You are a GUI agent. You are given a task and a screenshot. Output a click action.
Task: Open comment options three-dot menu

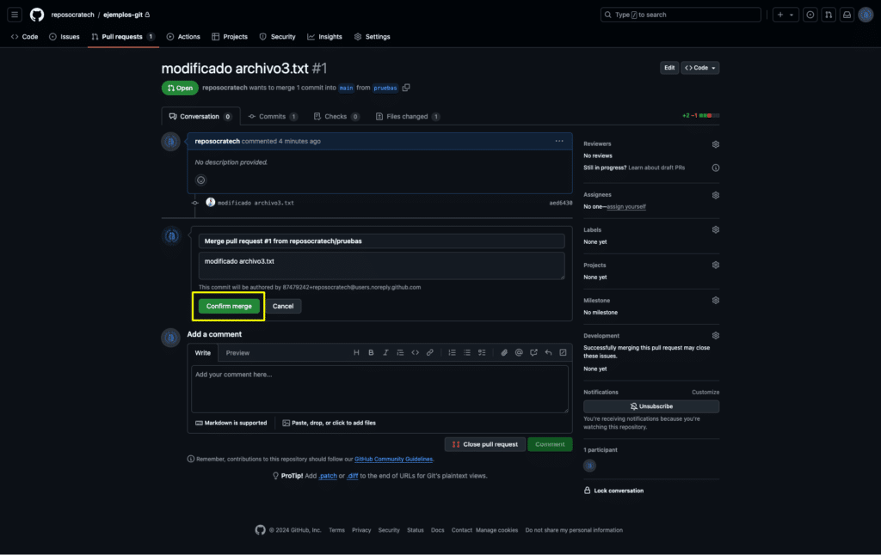[559, 142]
